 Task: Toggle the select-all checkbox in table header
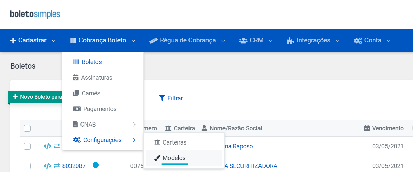click(27, 128)
